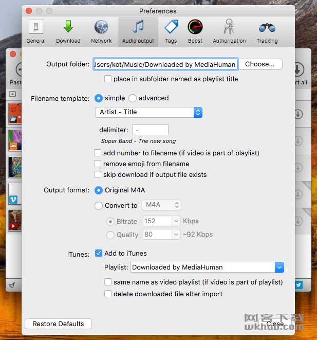This screenshot has height=340, width=317.
Task: Click the broom clear icon in main window
Action: pyautogui.click(x=12, y=285)
